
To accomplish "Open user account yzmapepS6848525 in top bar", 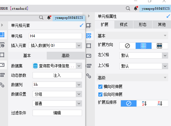I will 156,8.
